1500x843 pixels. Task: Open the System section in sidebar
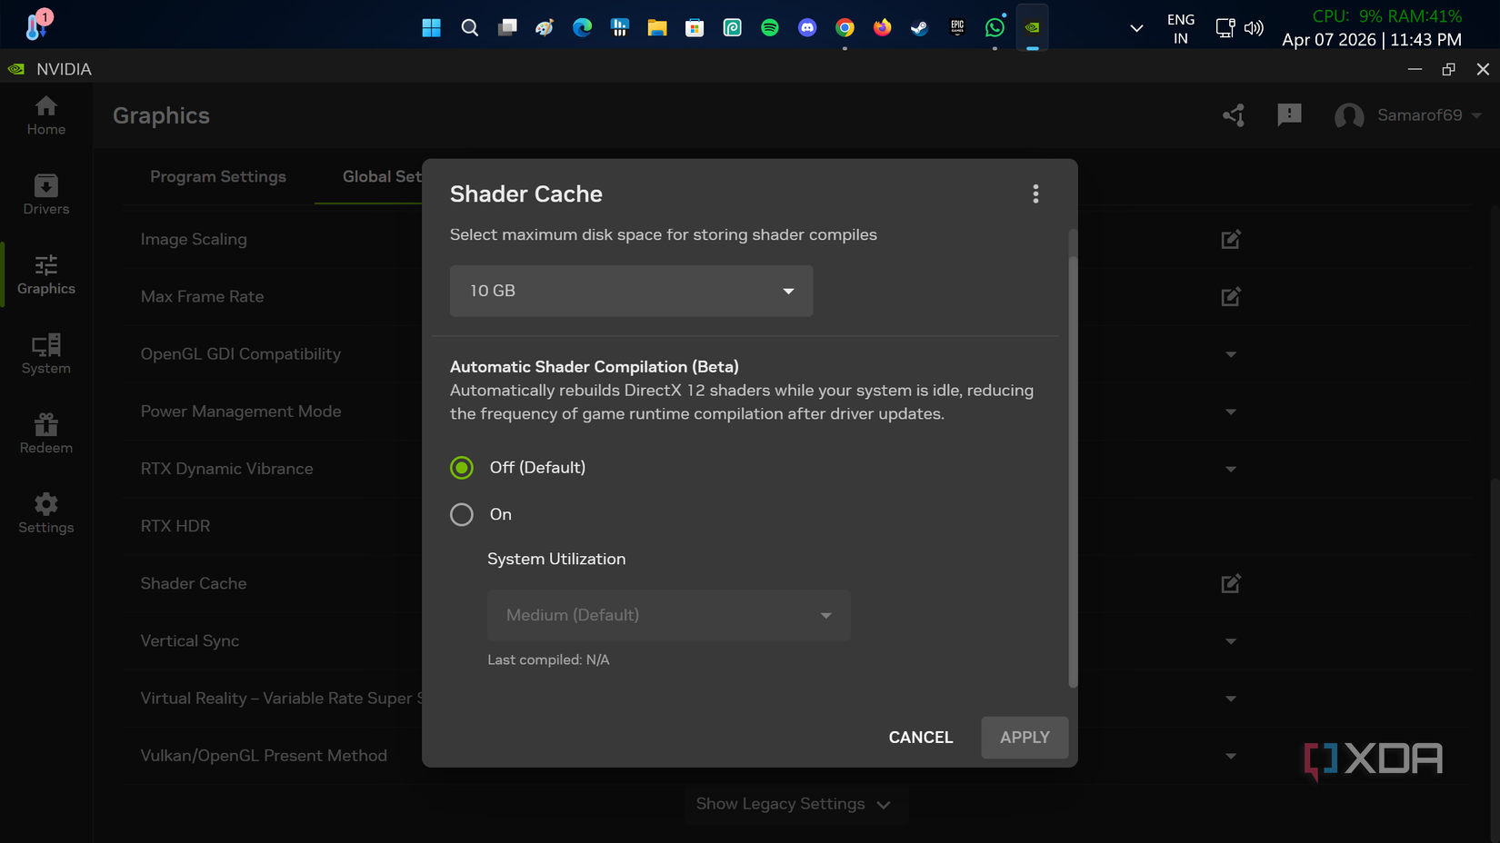coord(45,354)
